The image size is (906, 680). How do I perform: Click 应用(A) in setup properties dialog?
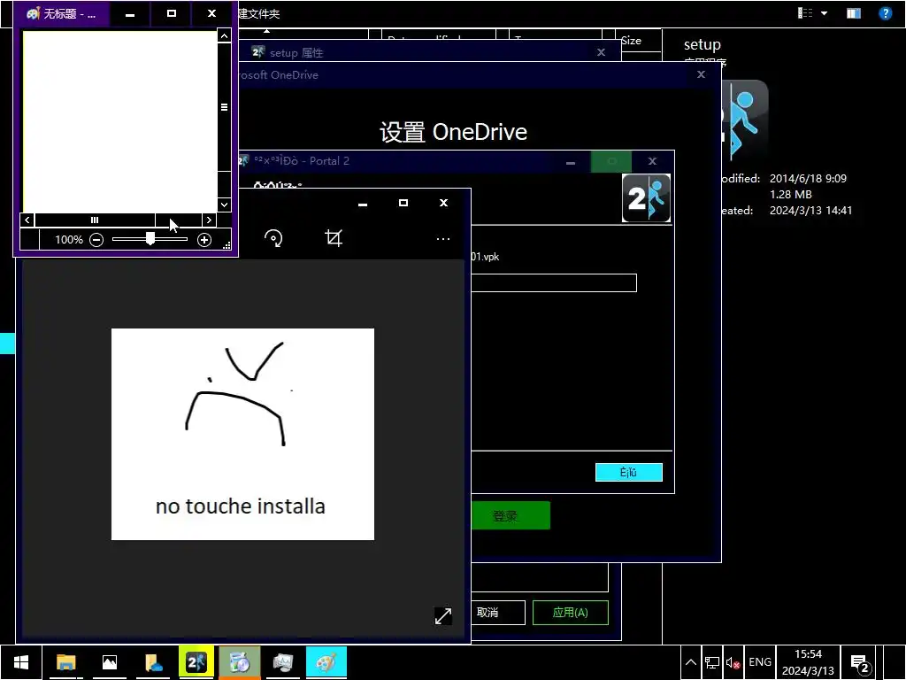(x=571, y=613)
